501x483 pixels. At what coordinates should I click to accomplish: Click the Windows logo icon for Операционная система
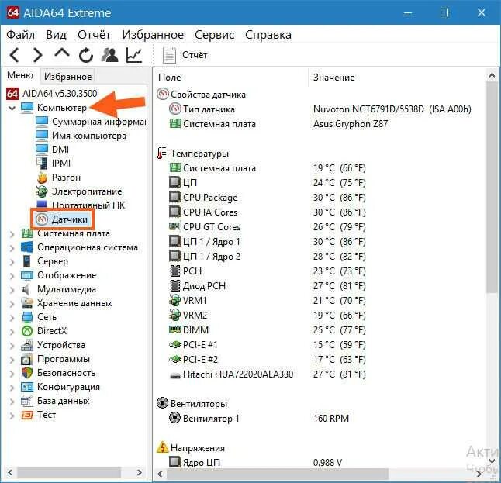click(x=26, y=247)
